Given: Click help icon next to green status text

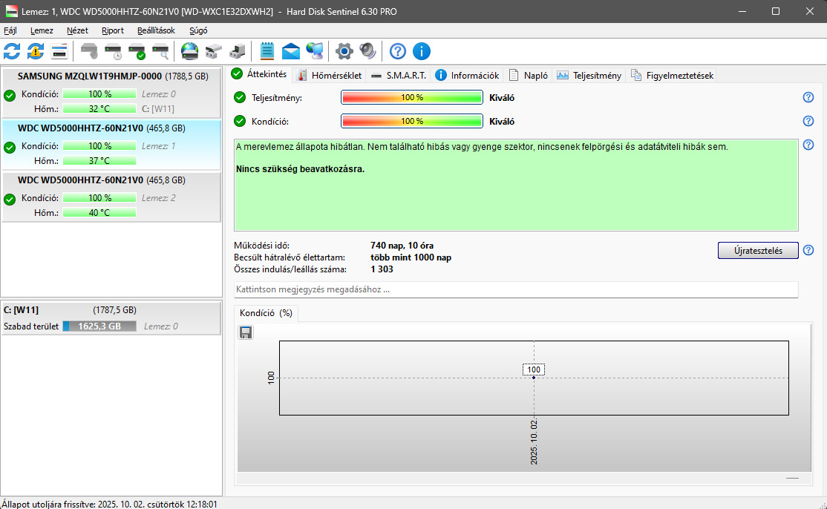Looking at the screenshot, I should pyautogui.click(x=808, y=145).
